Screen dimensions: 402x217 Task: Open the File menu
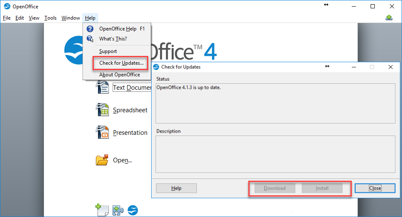[7, 18]
